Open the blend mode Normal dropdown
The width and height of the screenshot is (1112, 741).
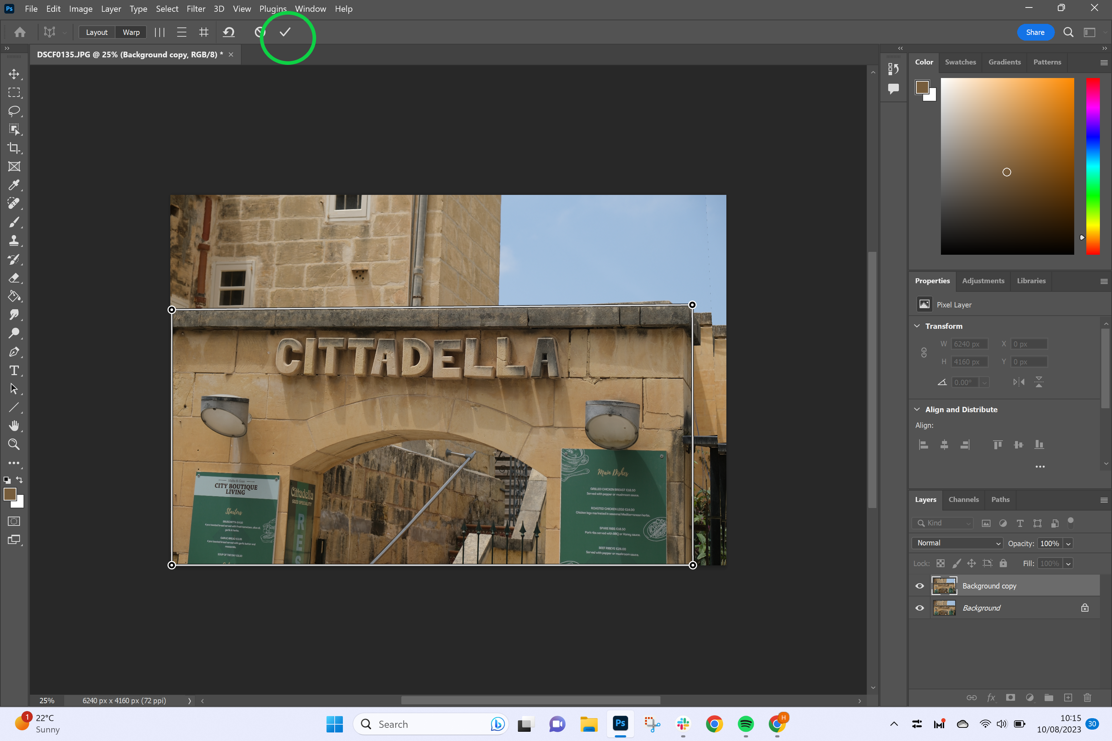(957, 544)
